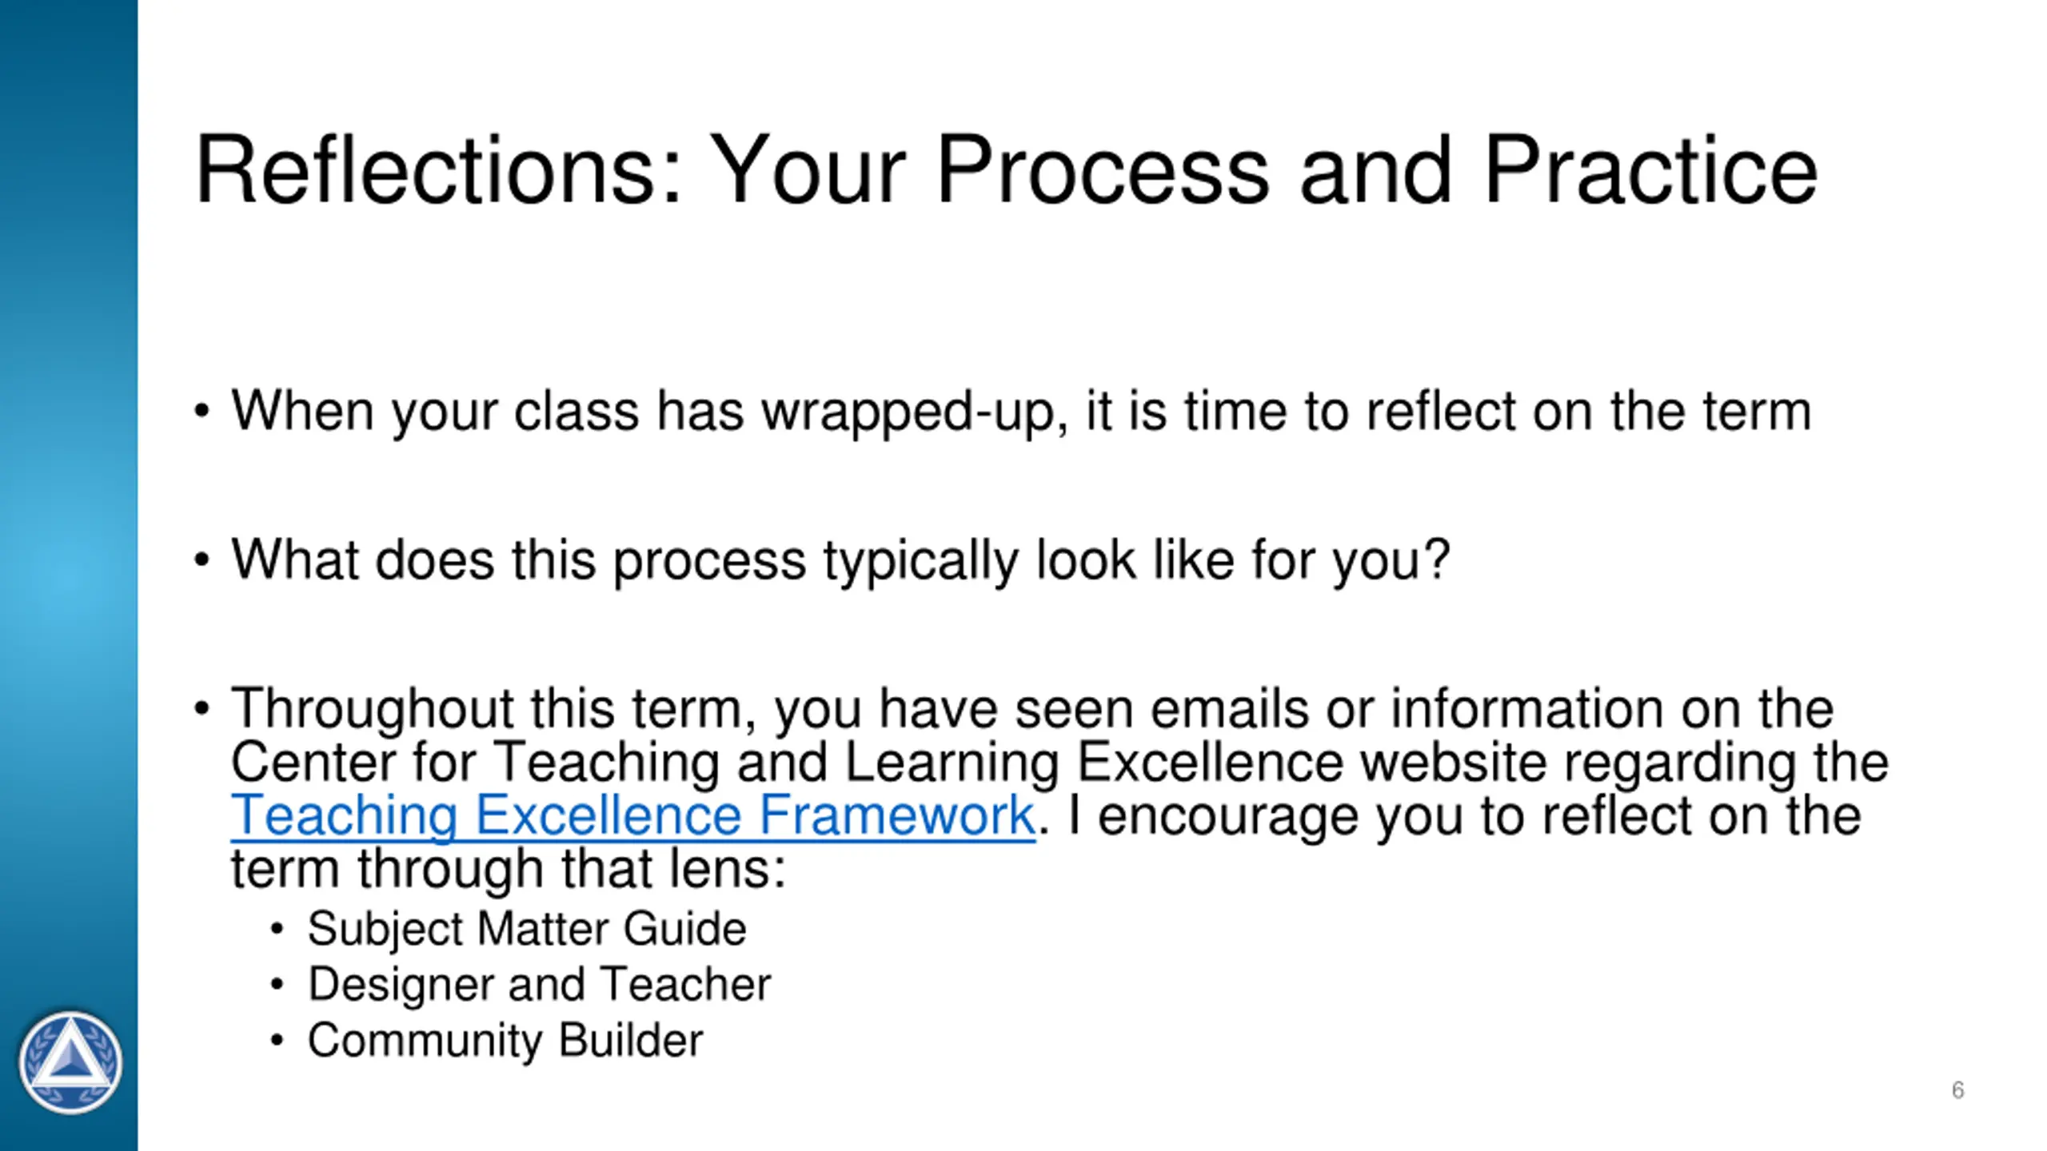Select the Designer and Teacher sub-bullet
Viewport: 2047px width, 1151px height.
[540, 984]
